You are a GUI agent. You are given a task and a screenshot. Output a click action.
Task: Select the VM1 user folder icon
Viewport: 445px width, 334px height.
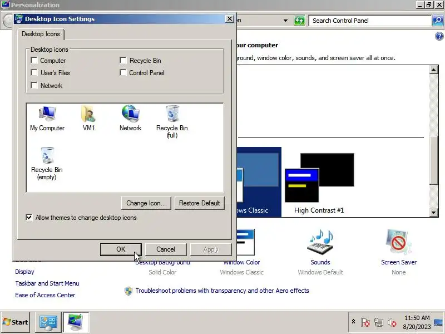click(88, 119)
